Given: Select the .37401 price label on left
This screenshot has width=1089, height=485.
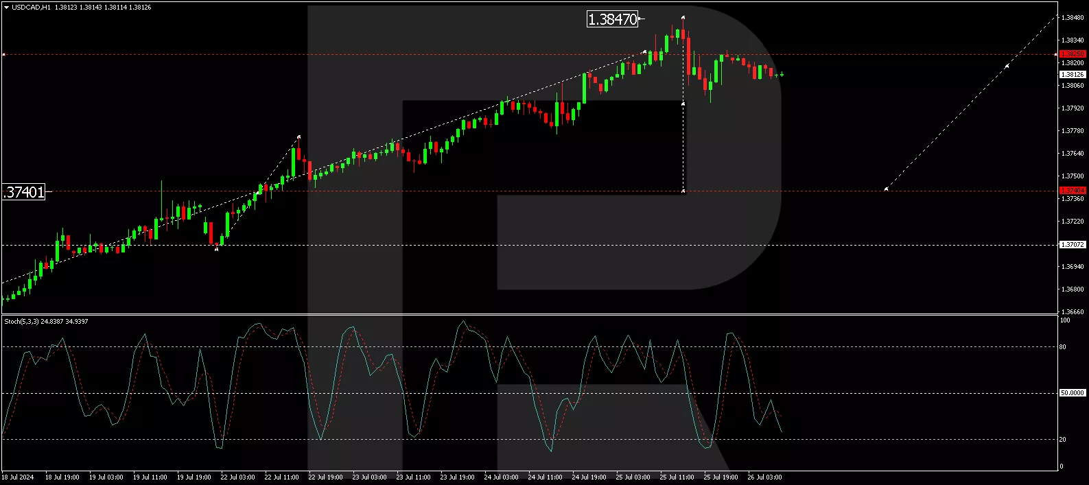Looking at the screenshot, I should tap(24, 192).
